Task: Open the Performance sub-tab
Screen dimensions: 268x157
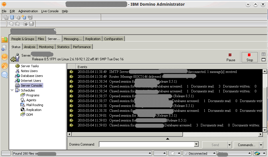Action: click(x=82, y=47)
